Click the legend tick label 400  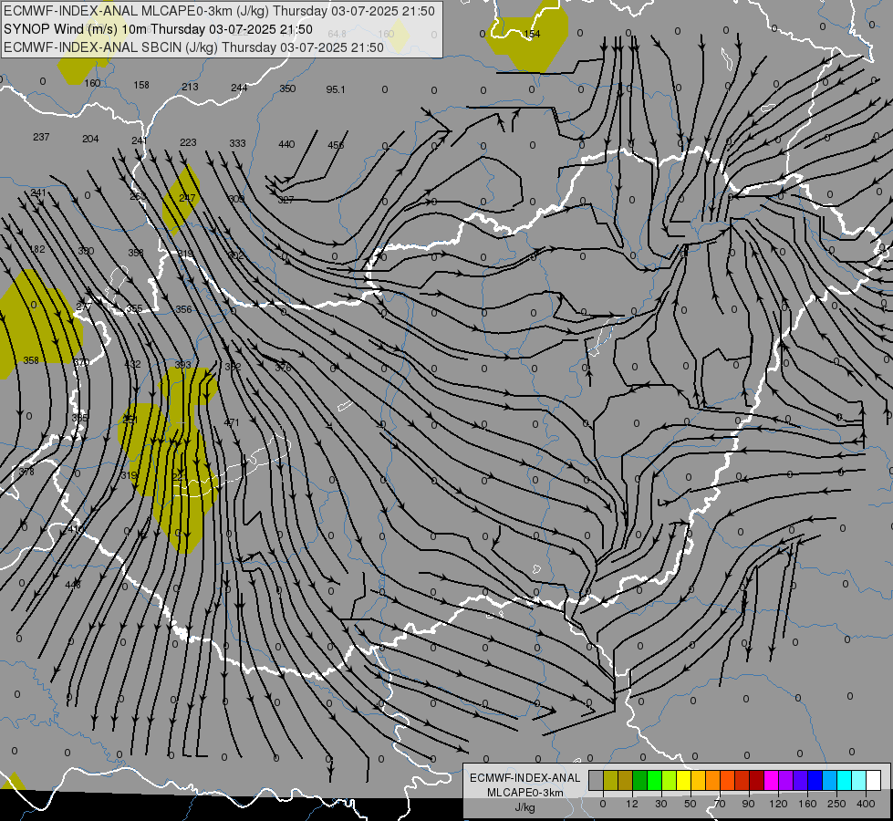click(x=866, y=804)
